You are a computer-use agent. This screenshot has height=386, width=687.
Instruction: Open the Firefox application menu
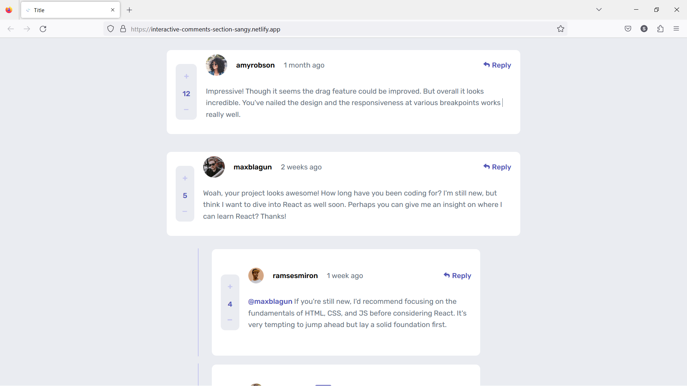tap(677, 29)
